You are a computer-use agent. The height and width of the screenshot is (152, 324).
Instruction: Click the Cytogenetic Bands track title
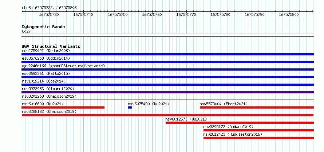43,27
